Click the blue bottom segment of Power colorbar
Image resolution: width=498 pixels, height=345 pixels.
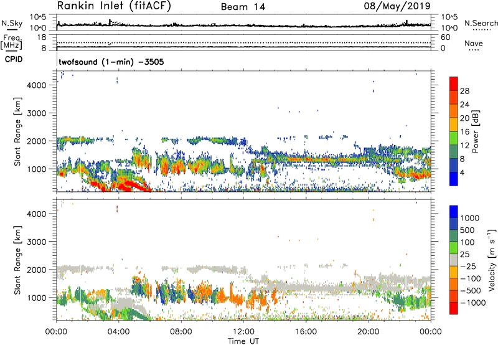[x=454, y=179]
